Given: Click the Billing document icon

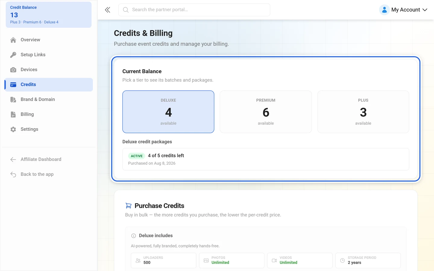Looking at the screenshot, I should pyautogui.click(x=13, y=114).
